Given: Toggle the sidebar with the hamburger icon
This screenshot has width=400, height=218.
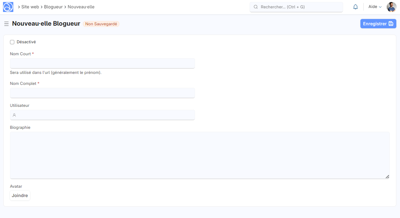Looking at the screenshot, I should coord(6,24).
